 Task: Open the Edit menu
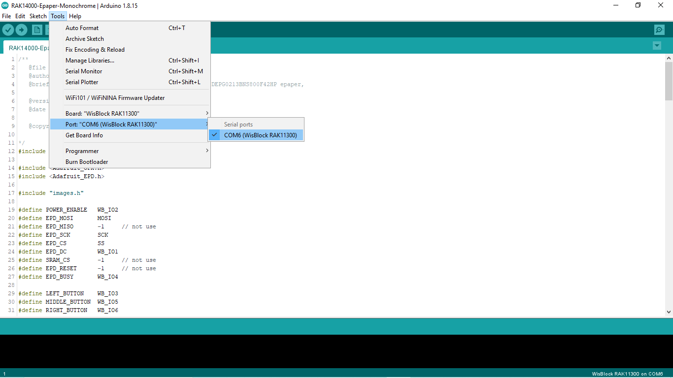click(20, 16)
